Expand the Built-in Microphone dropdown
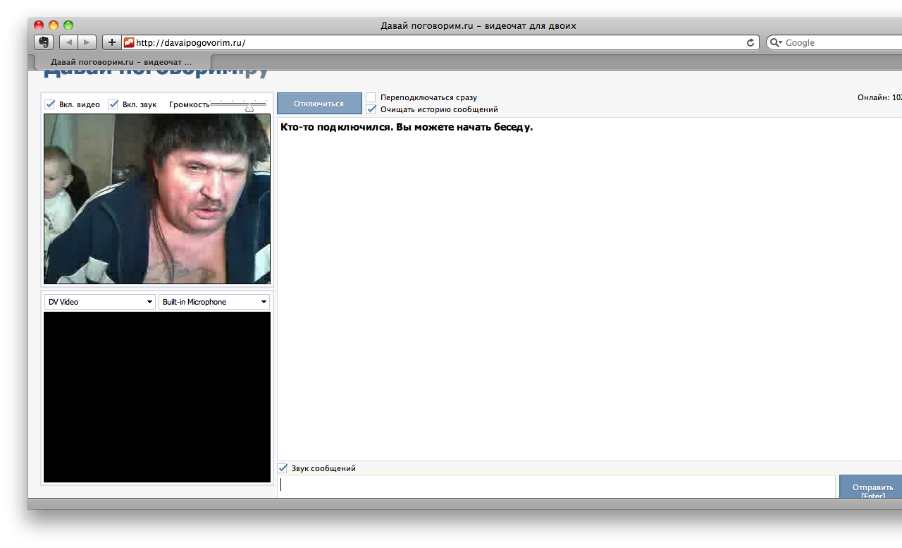The image size is (902, 548). click(214, 302)
